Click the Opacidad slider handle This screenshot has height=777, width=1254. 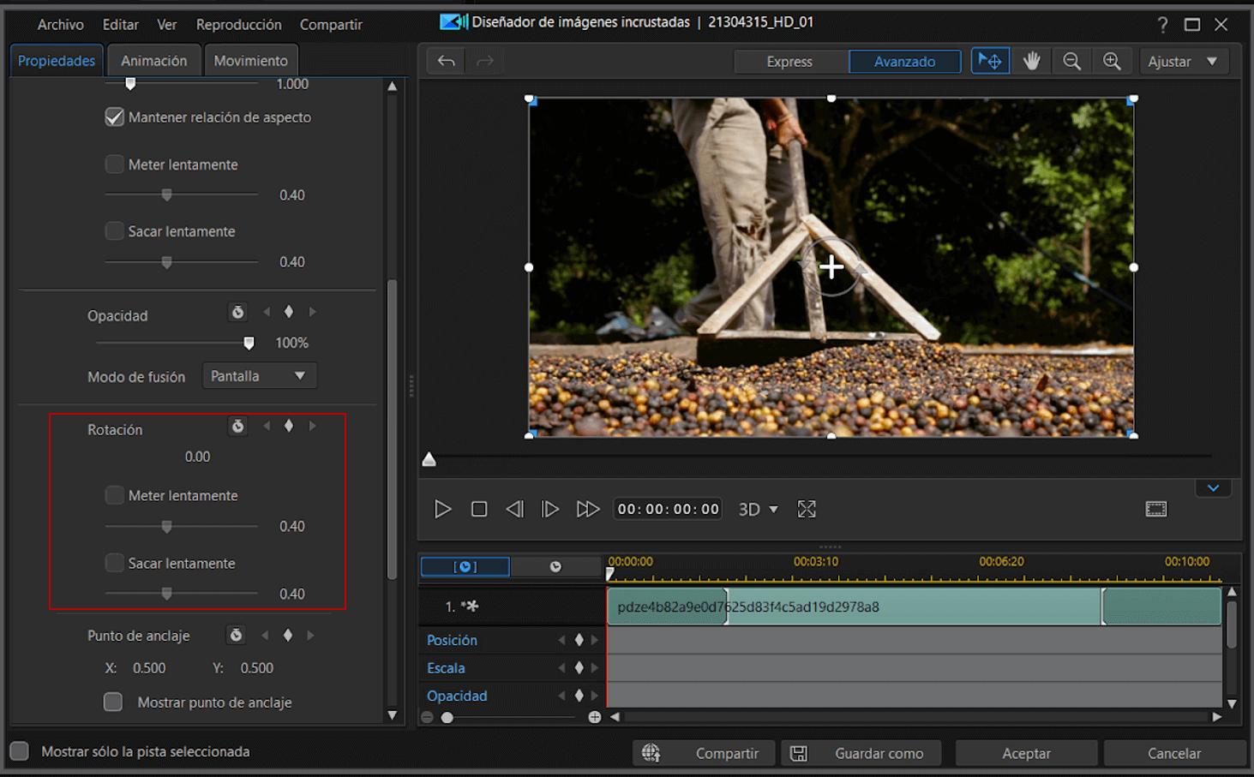pyautogui.click(x=249, y=343)
